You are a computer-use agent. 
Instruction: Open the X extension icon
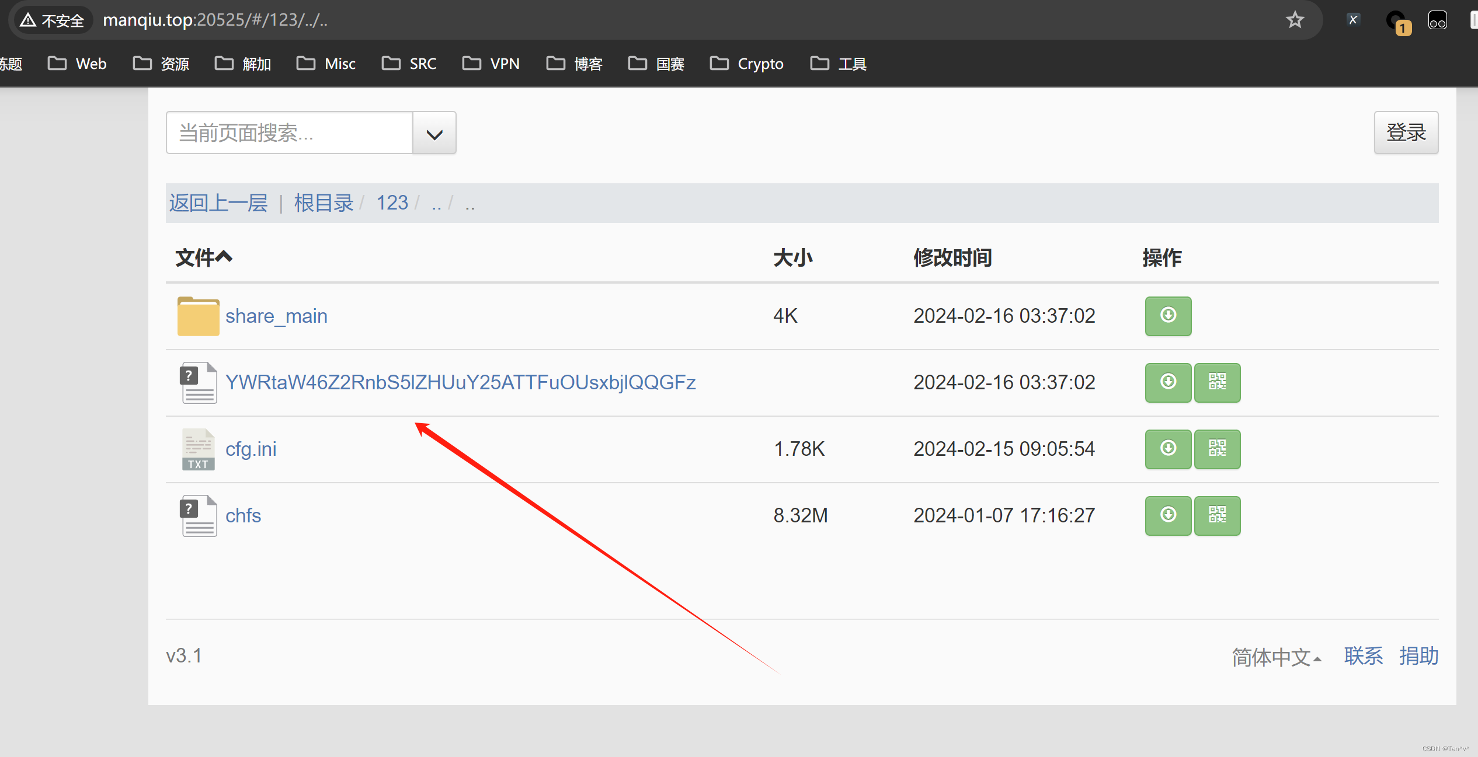pos(1353,20)
